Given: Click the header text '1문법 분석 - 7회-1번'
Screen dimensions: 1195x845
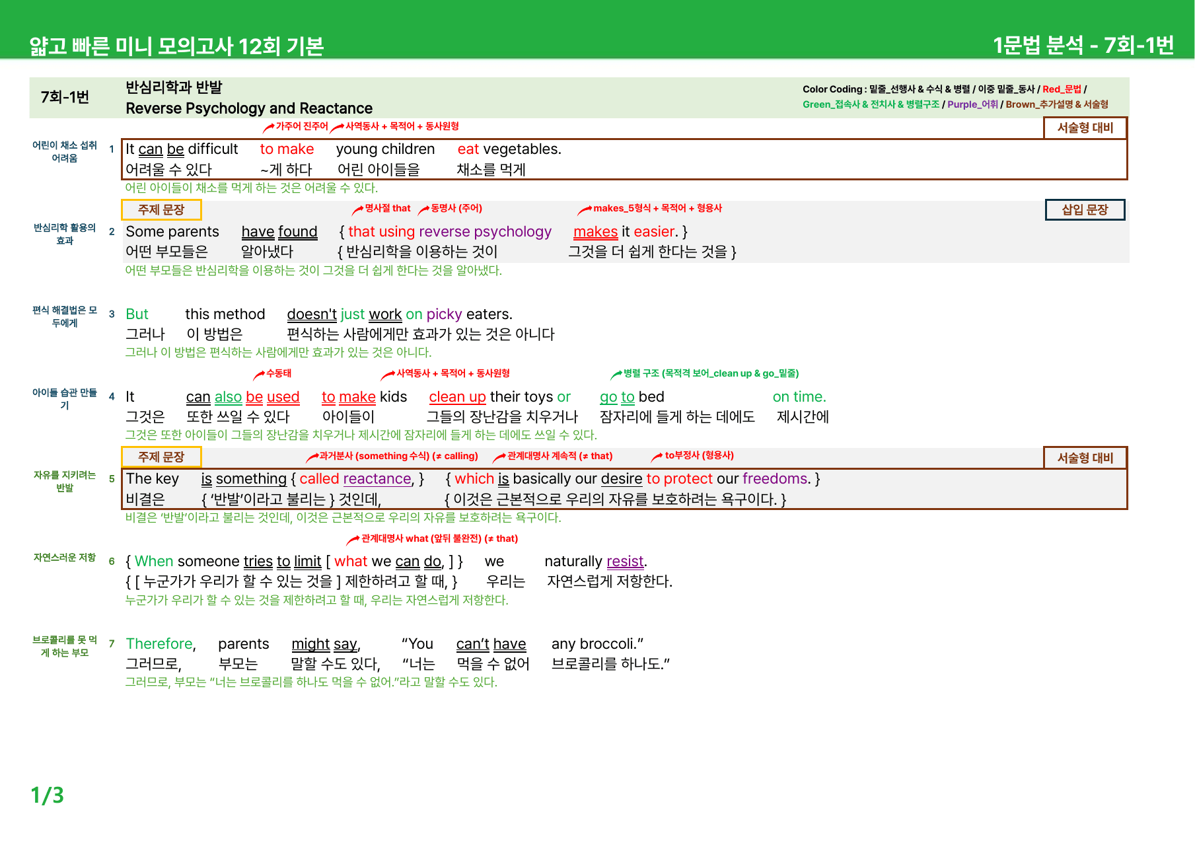Looking at the screenshot, I should [x=1083, y=45].
